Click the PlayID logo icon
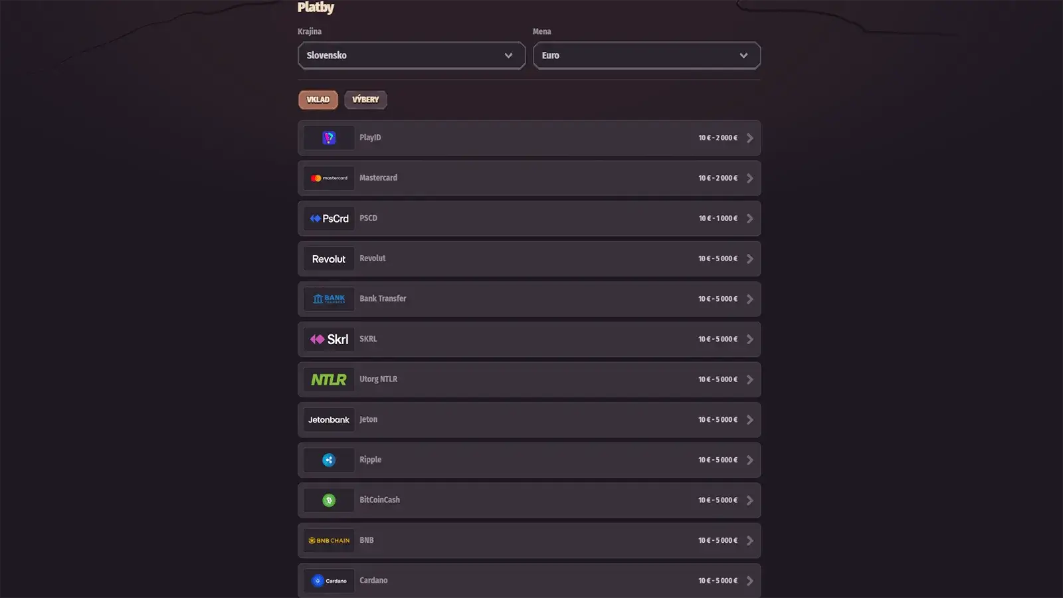The width and height of the screenshot is (1063, 598). click(x=329, y=138)
